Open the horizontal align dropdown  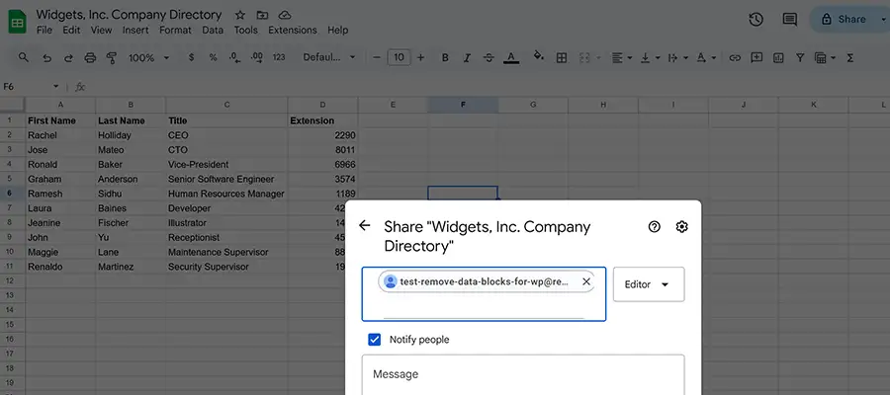point(622,57)
